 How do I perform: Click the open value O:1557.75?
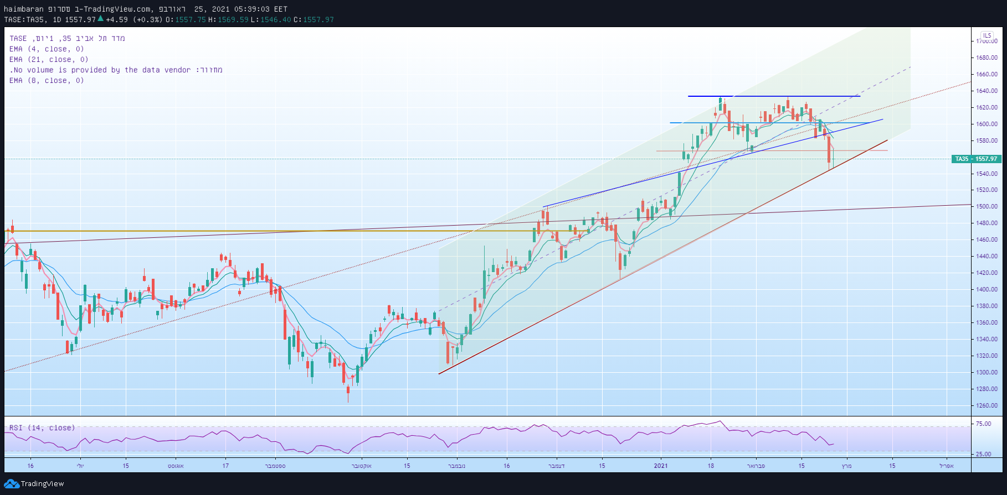(x=186, y=19)
